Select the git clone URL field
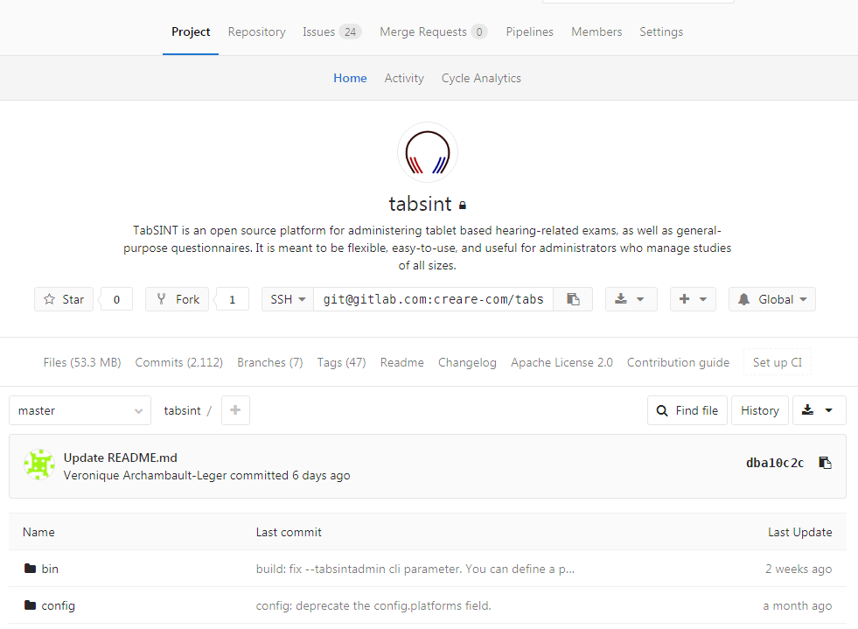Image resolution: width=858 pixels, height=629 pixels. [433, 299]
